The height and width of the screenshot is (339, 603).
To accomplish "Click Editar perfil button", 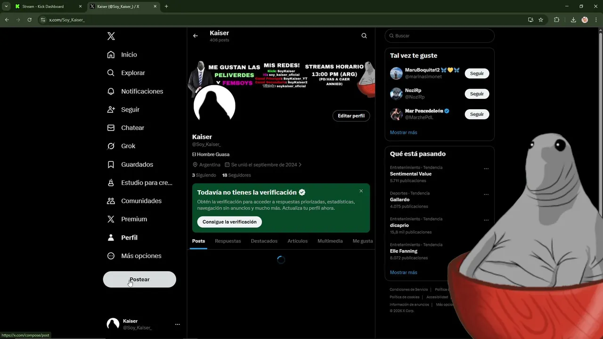I will point(351,116).
